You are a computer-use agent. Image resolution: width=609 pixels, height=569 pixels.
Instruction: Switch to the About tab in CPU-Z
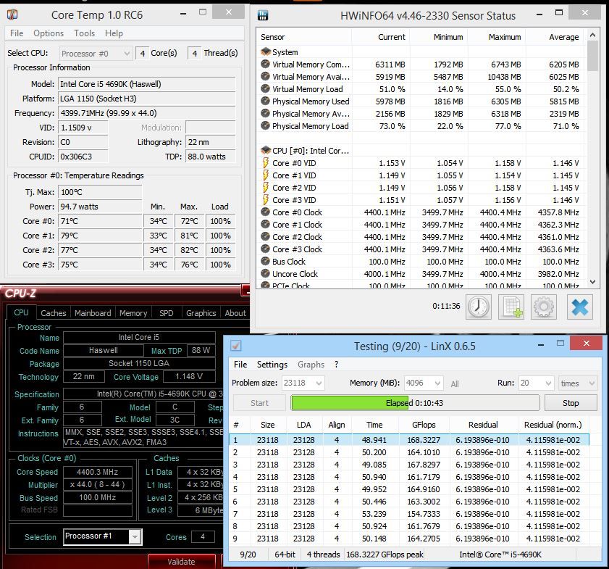point(235,313)
